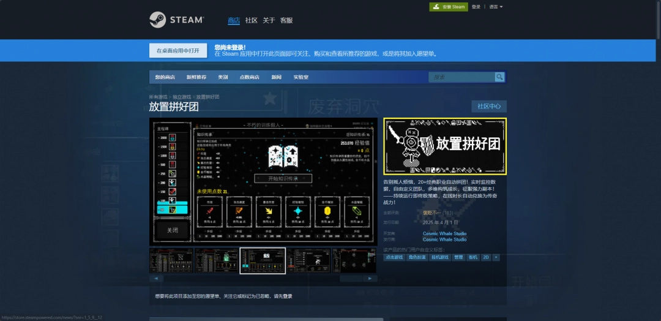The width and height of the screenshot is (661, 321).
Task: Expand the 您的商店 store menu
Action: (x=165, y=77)
